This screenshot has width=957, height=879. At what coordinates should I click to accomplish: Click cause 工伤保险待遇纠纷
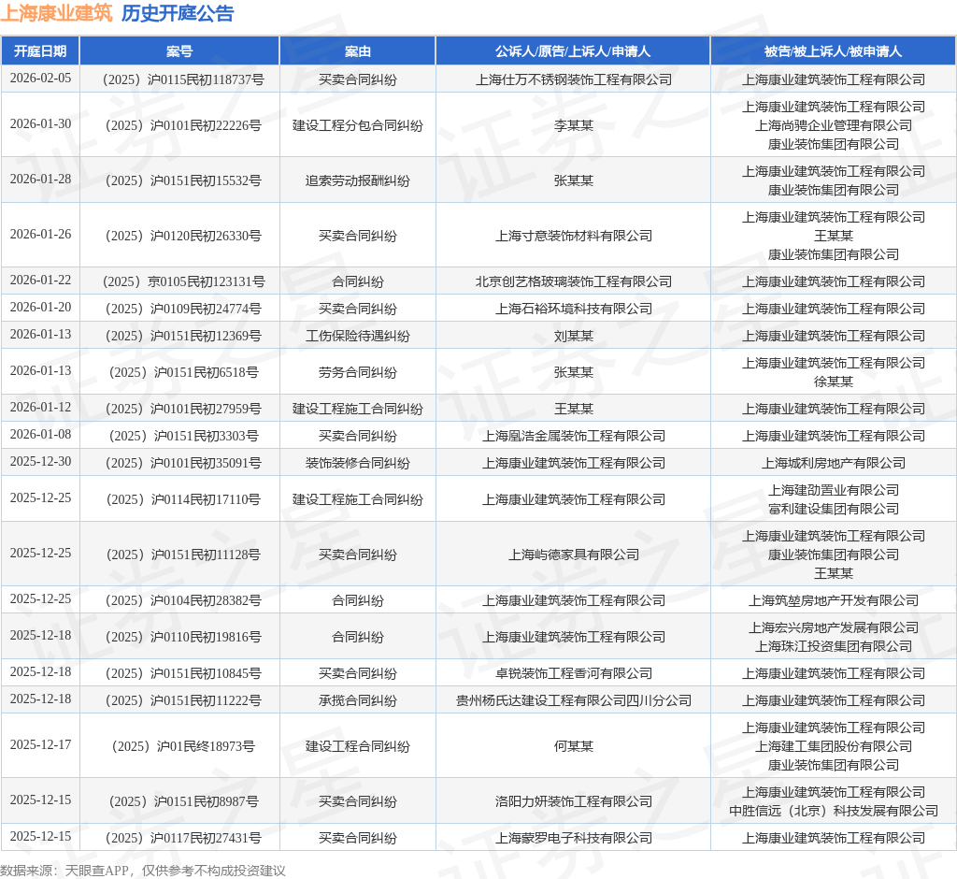point(358,336)
